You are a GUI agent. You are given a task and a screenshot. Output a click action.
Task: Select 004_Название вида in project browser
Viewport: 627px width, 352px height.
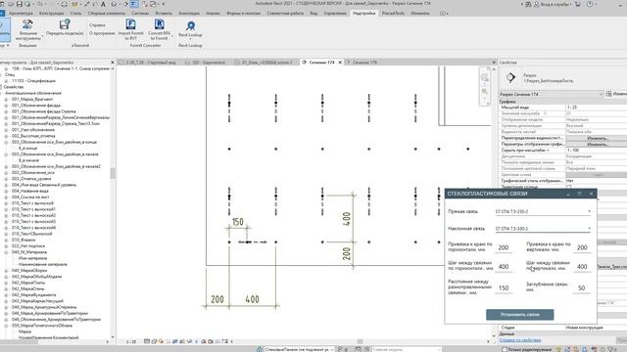tap(30, 192)
